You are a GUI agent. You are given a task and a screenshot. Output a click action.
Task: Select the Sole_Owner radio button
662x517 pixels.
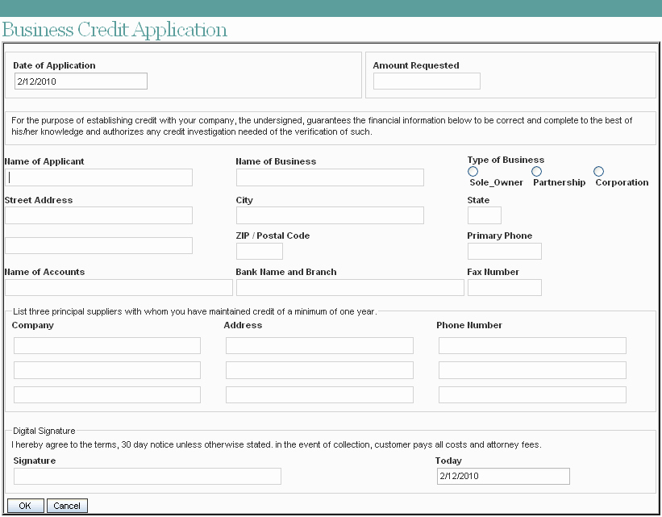click(x=473, y=171)
